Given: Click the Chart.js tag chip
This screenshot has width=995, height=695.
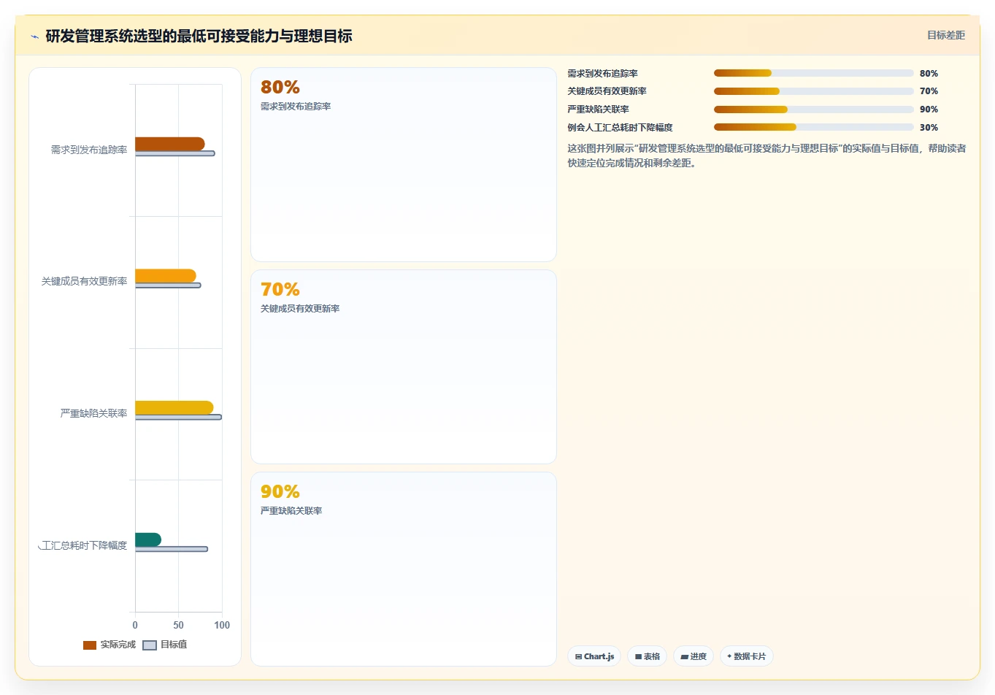Looking at the screenshot, I should point(594,656).
